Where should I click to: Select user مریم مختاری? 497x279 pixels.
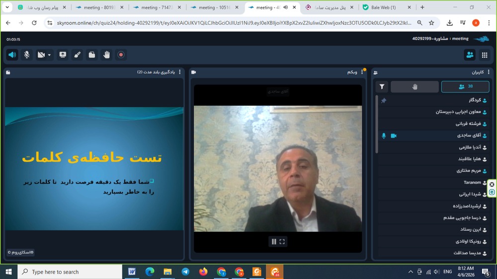click(x=434, y=171)
